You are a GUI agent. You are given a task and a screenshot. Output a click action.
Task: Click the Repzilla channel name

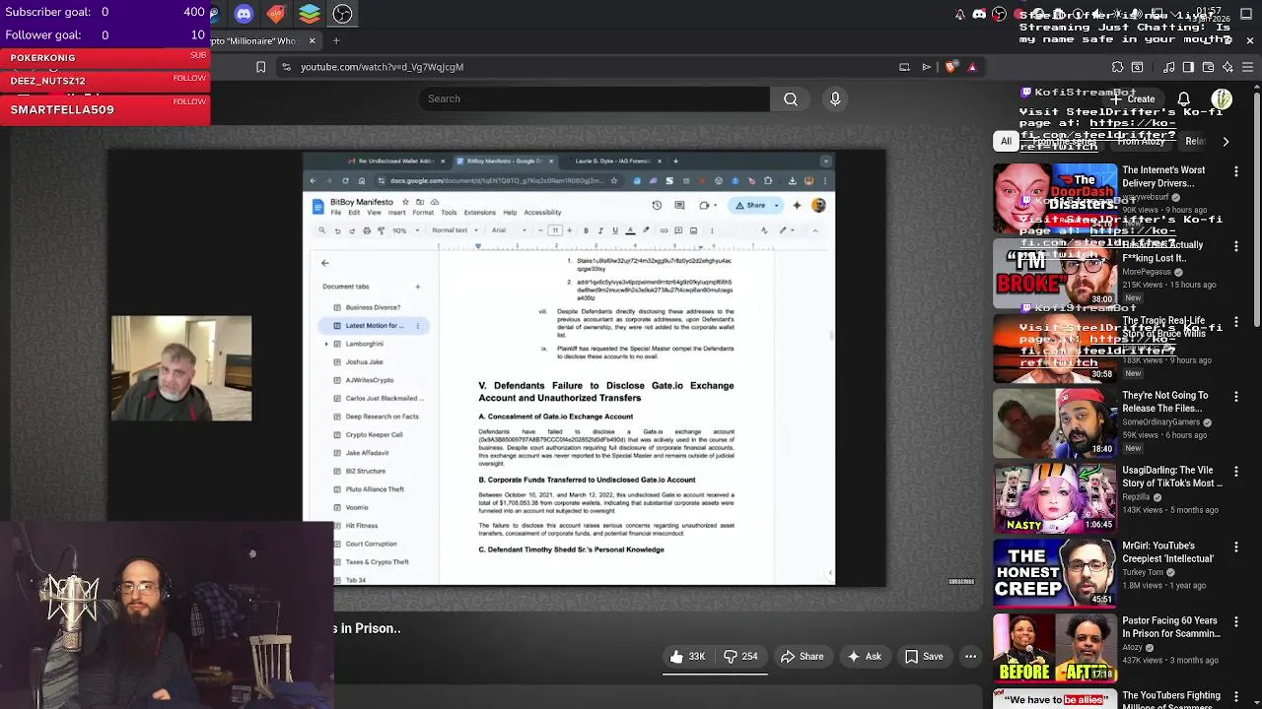pyautogui.click(x=1136, y=497)
